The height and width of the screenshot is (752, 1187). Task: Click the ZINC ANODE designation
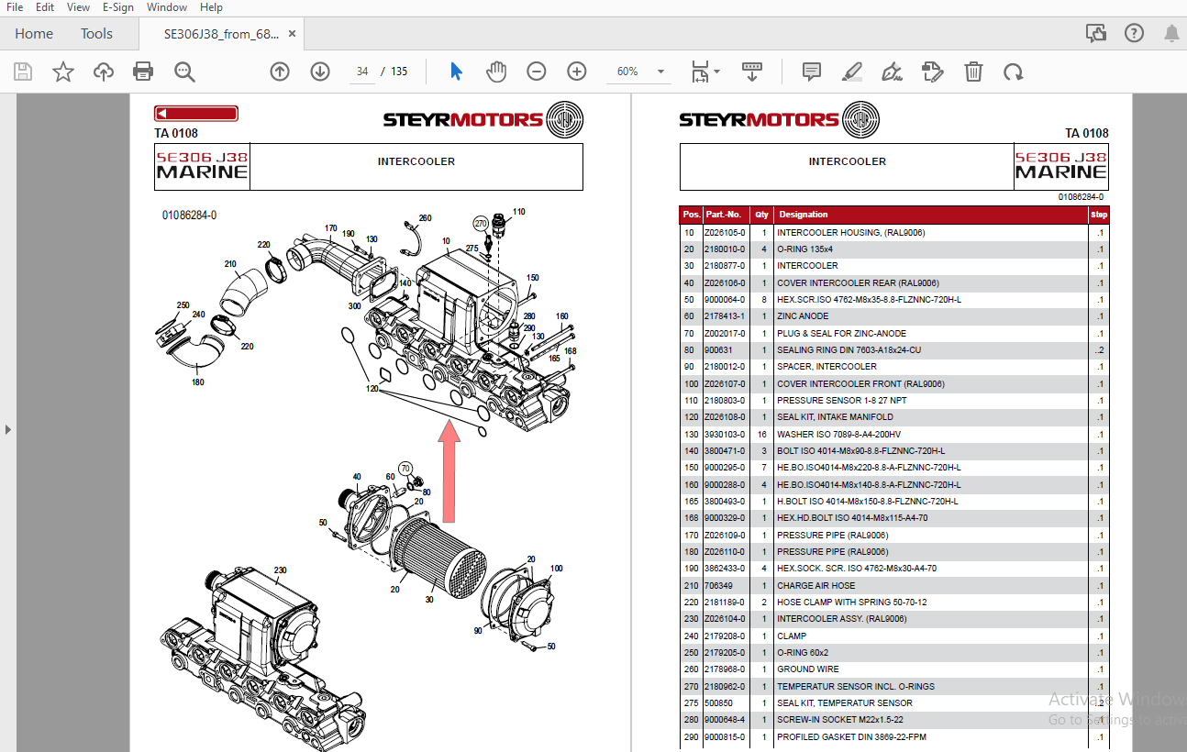pos(803,316)
